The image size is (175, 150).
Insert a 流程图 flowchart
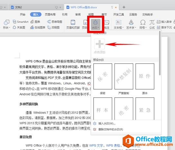[53, 27]
